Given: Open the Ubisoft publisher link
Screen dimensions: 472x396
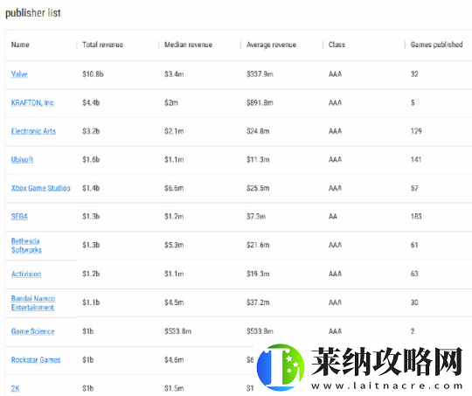Looking at the screenshot, I should pyautogui.click(x=22, y=160).
